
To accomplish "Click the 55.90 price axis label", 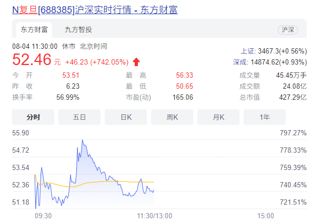I will 21,133.
